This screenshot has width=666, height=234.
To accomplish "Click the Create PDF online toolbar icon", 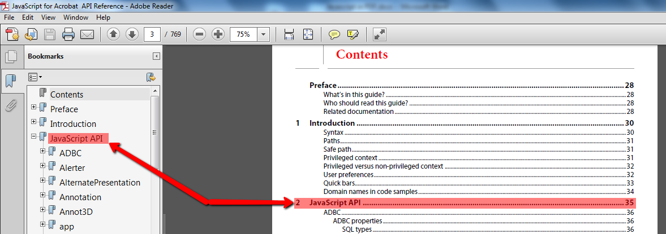I will point(12,34).
